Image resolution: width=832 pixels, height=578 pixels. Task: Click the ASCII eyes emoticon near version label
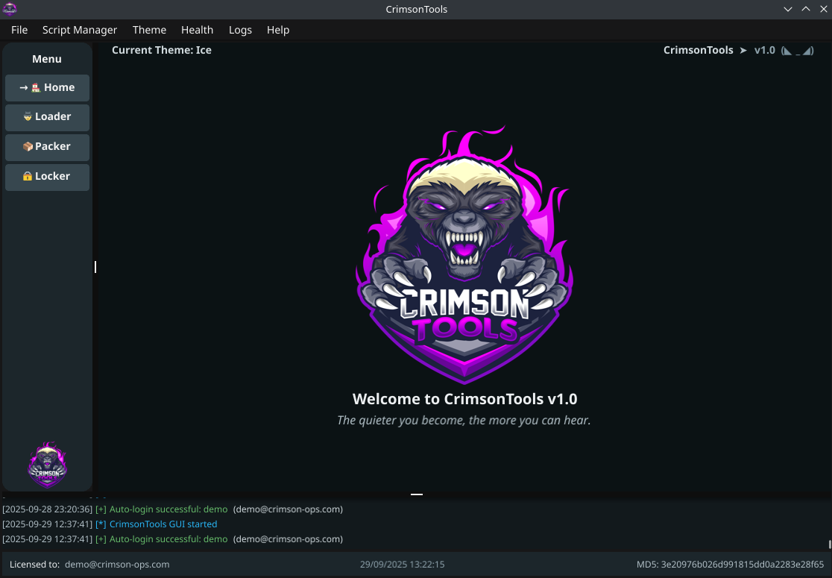[798, 50]
